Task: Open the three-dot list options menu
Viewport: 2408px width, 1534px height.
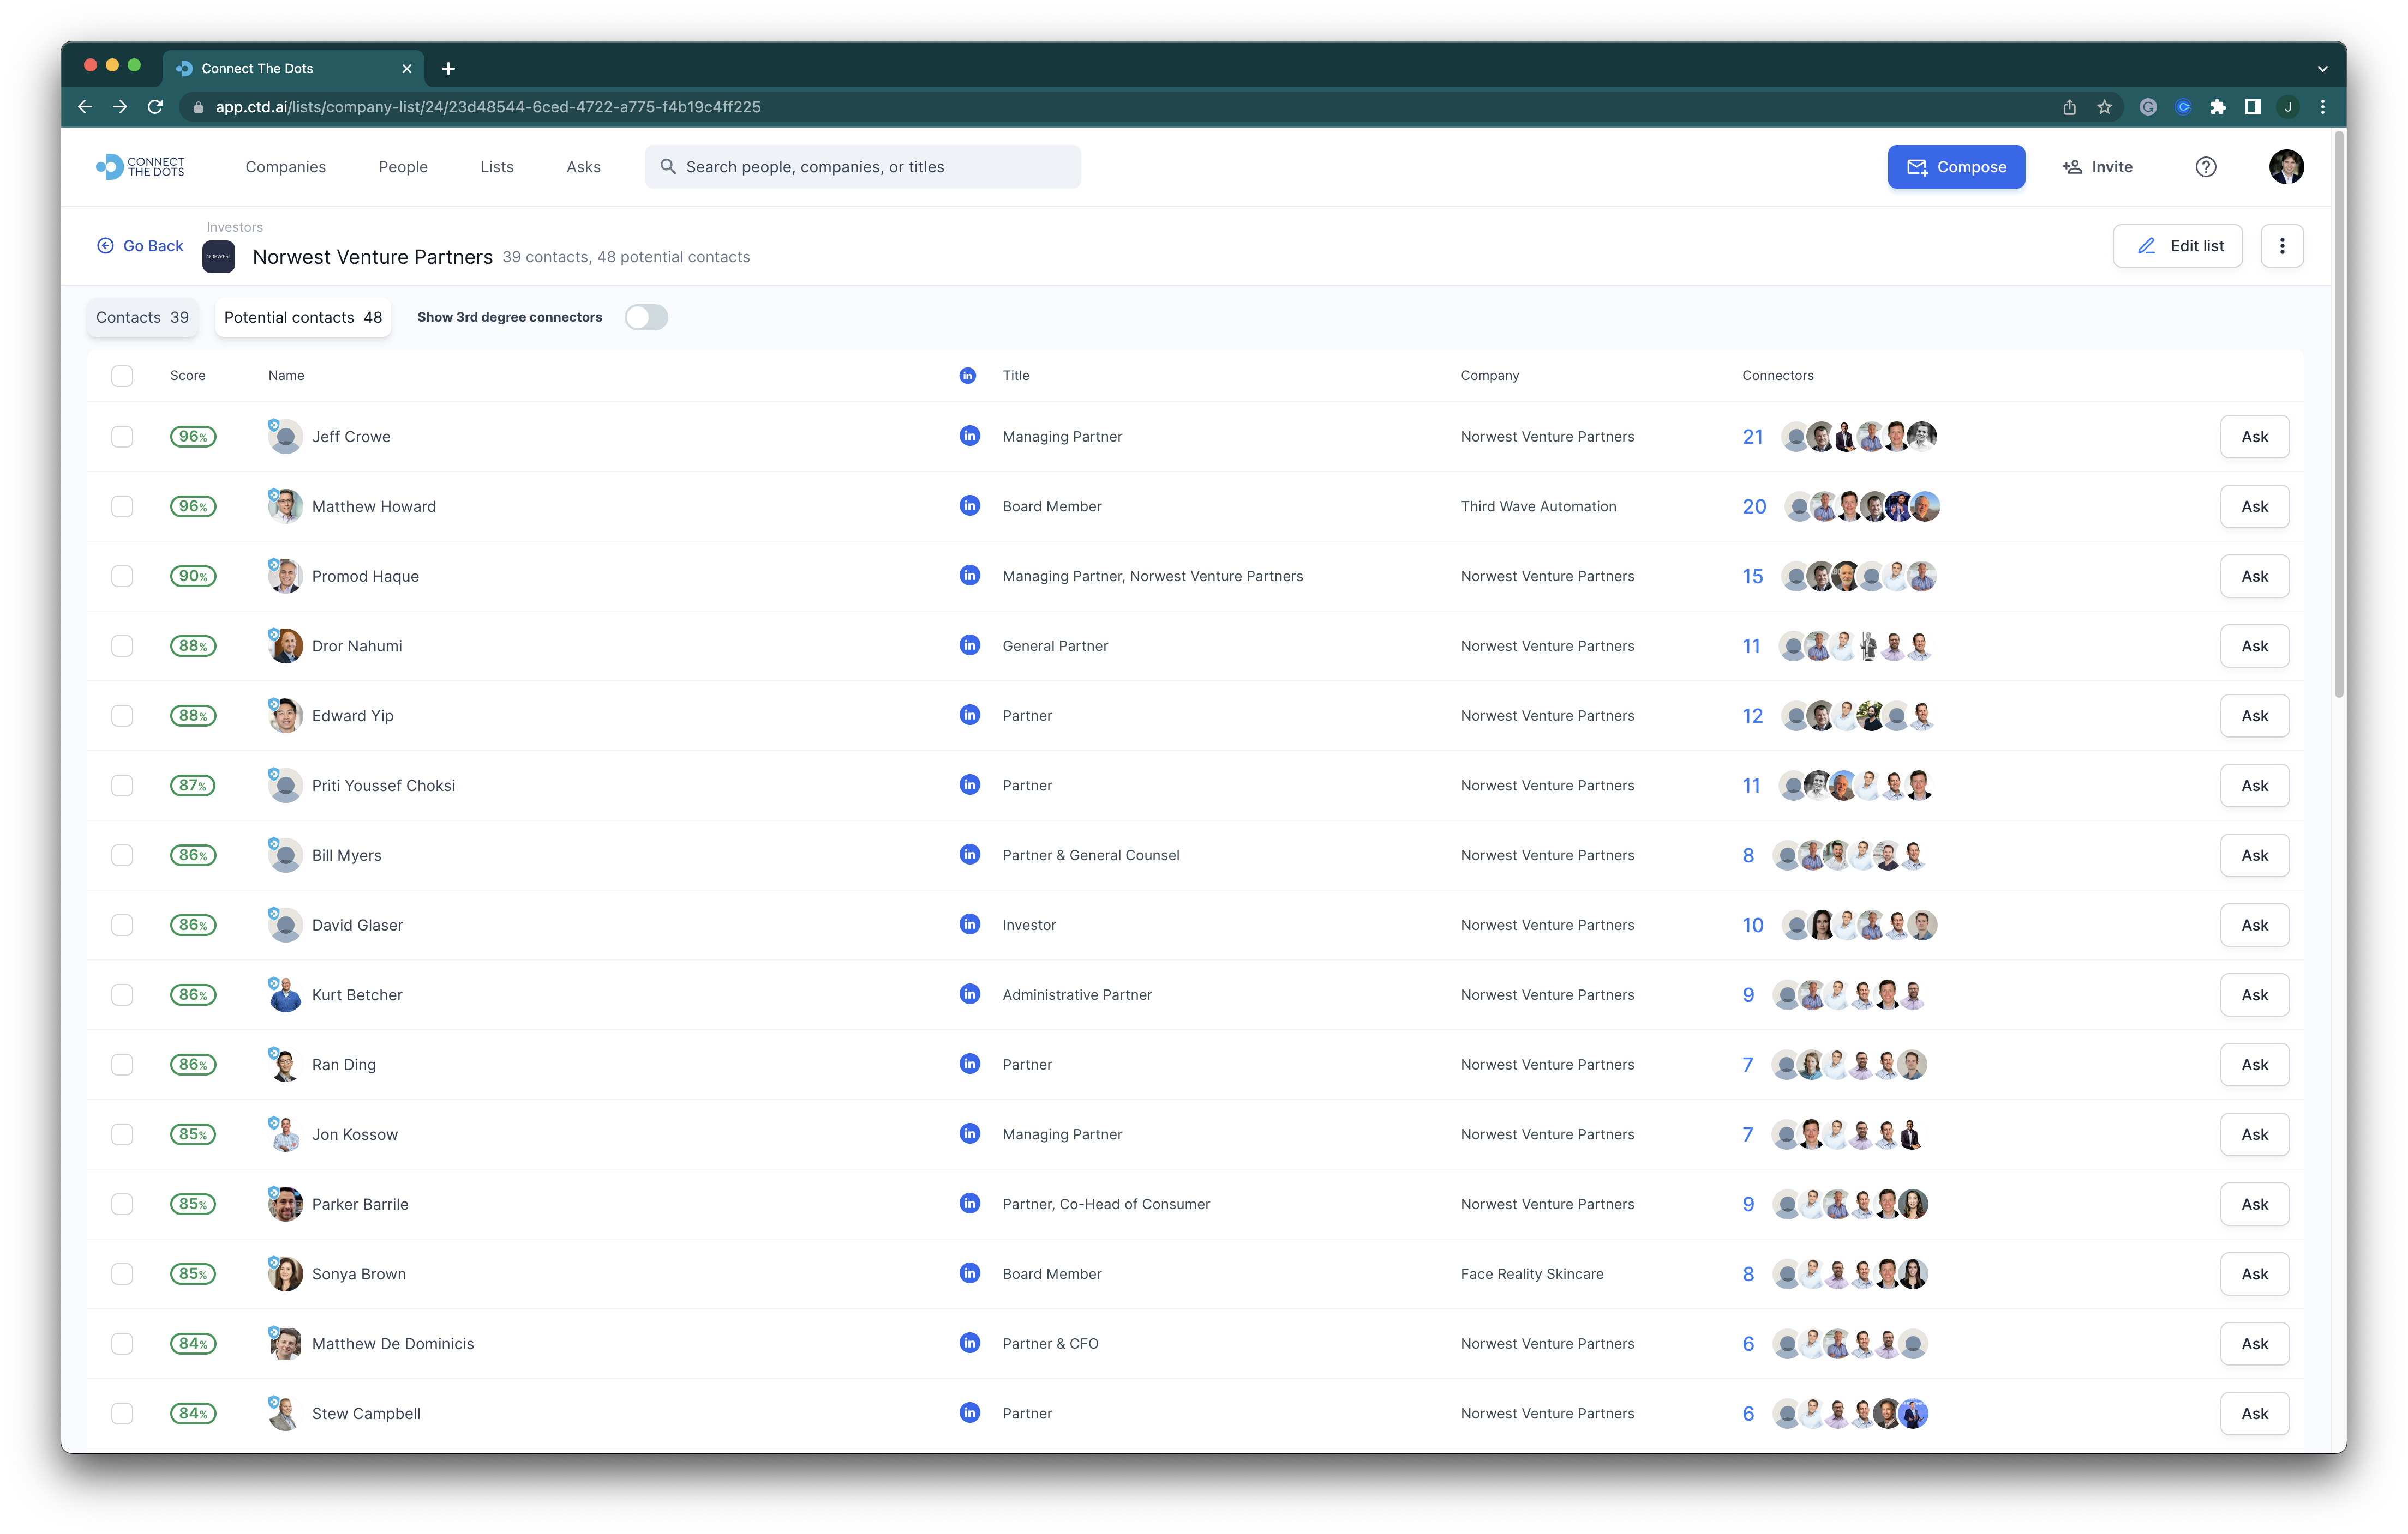Action: (2281, 246)
